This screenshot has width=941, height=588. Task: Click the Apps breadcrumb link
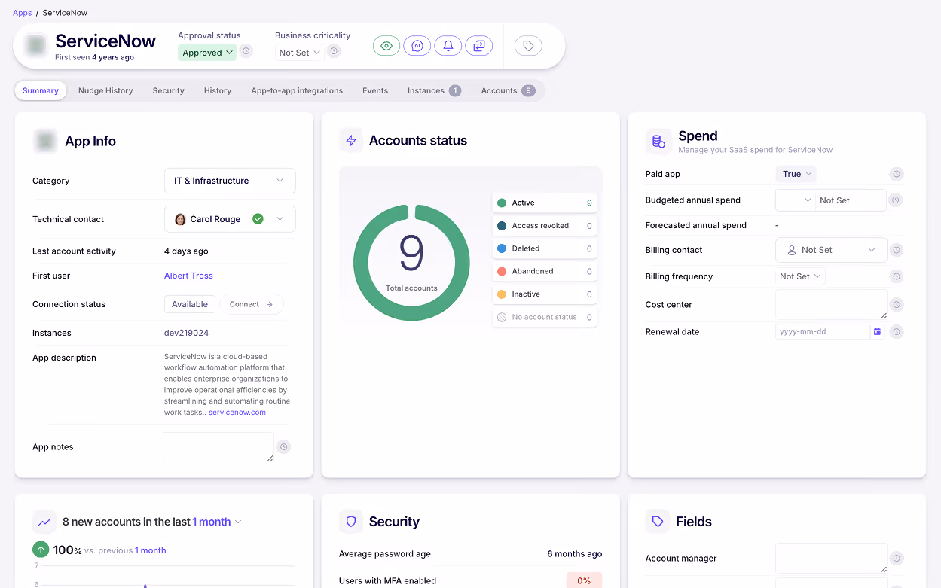click(x=23, y=13)
